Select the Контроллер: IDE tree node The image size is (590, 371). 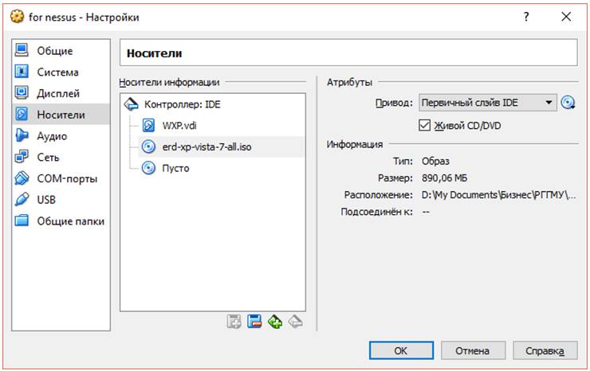click(x=183, y=104)
